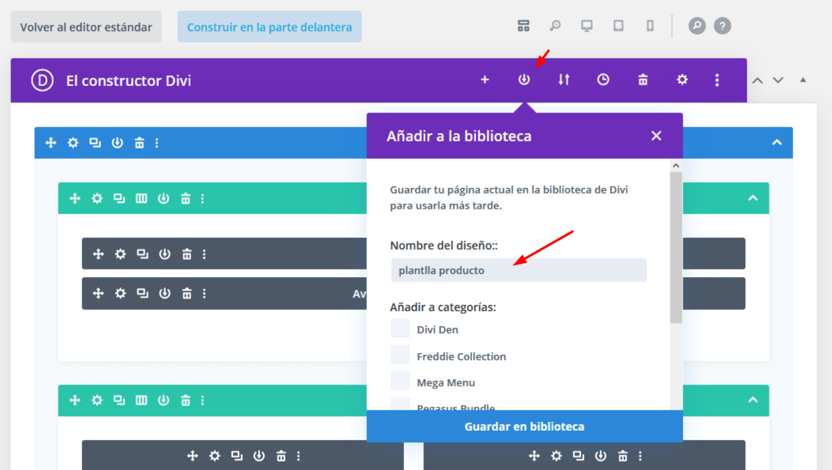Click the Divi logo in builder header
The image size is (832, 470).
pyautogui.click(x=42, y=80)
